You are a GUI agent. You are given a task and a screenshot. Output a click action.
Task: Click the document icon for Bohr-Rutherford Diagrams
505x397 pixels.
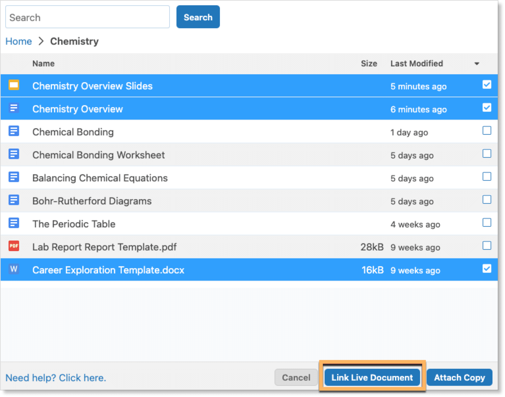[14, 200]
